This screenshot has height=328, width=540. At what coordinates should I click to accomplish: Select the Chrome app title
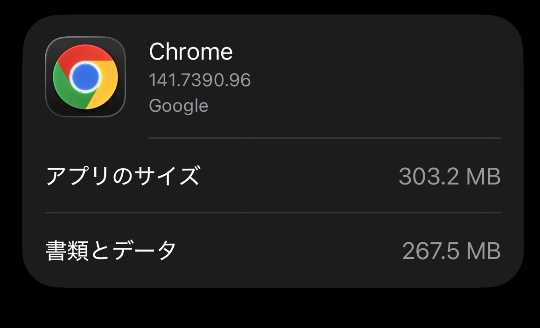[x=190, y=52]
